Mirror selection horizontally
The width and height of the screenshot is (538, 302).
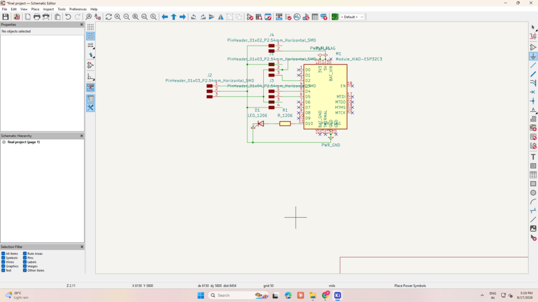[x=221, y=17]
